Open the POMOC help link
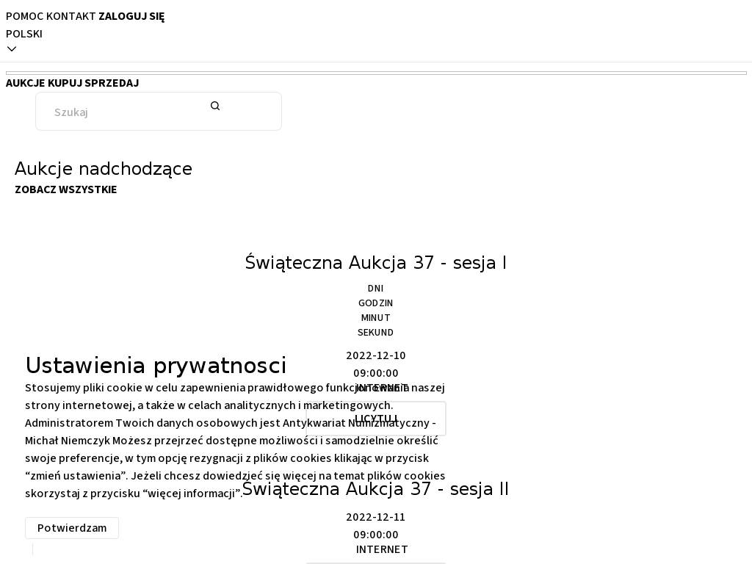Viewport: 752px width, 564px height. point(24,16)
